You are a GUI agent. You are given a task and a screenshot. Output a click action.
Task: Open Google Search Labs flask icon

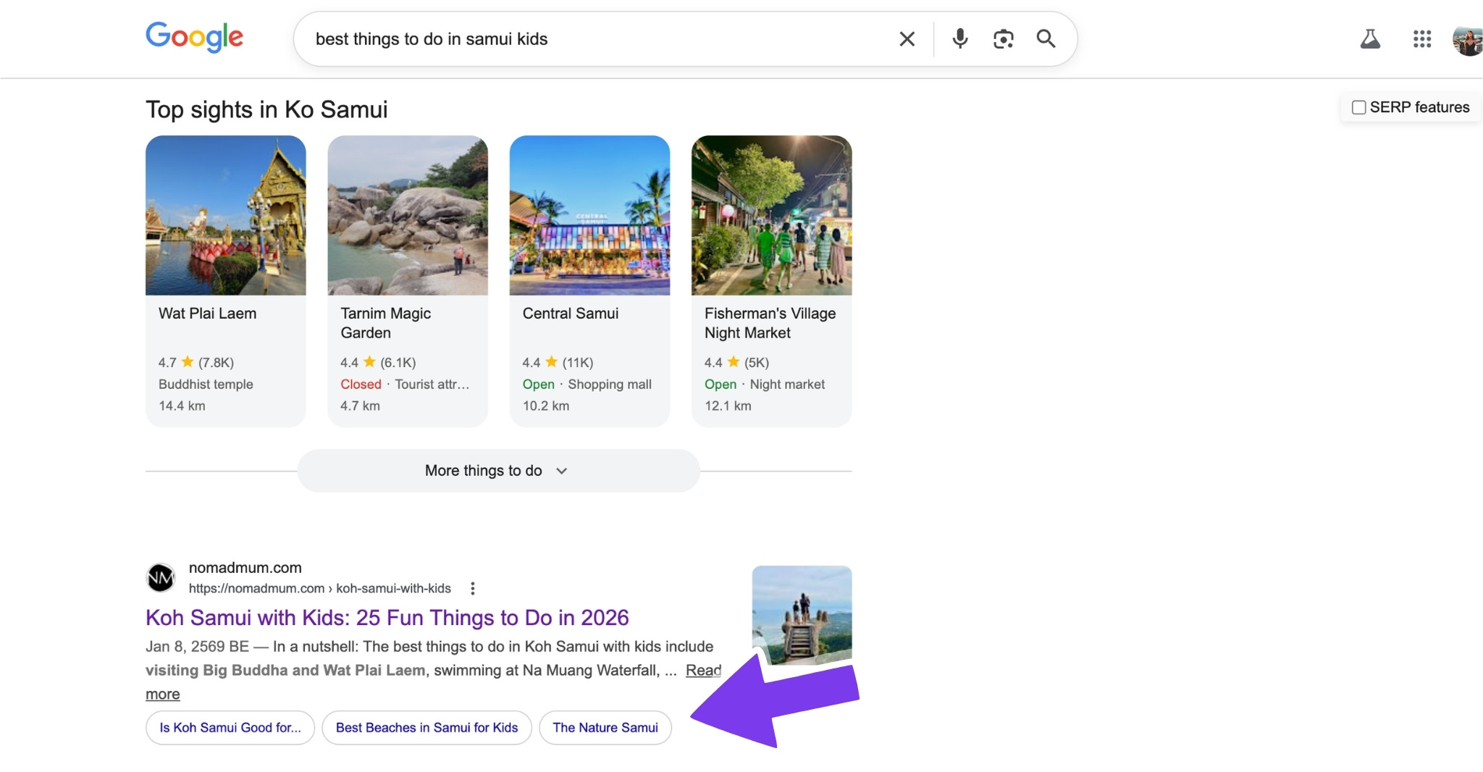coord(1371,38)
